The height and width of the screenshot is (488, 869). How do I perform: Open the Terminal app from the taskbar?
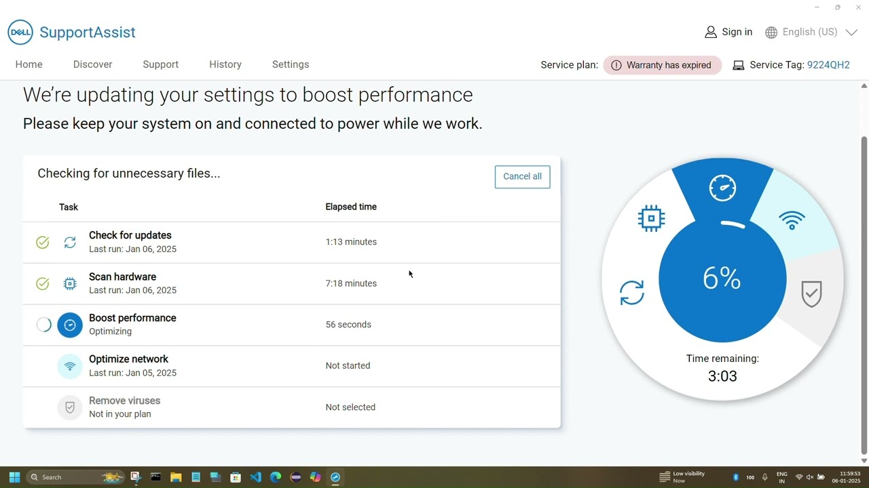pos(155,477)
